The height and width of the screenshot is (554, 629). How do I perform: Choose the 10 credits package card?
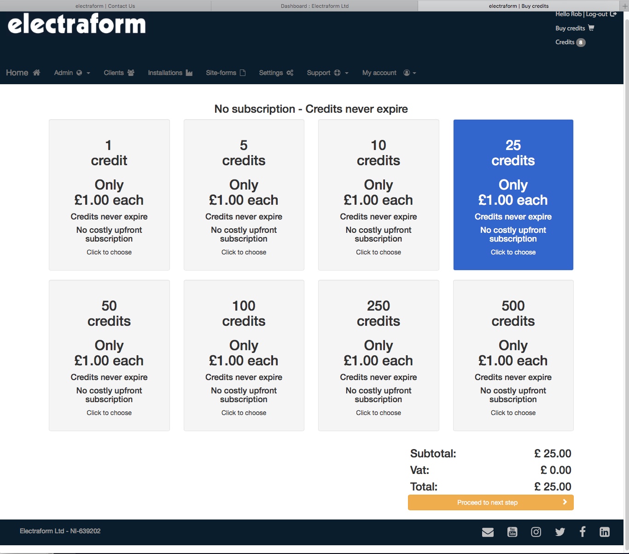pos(379,195)
